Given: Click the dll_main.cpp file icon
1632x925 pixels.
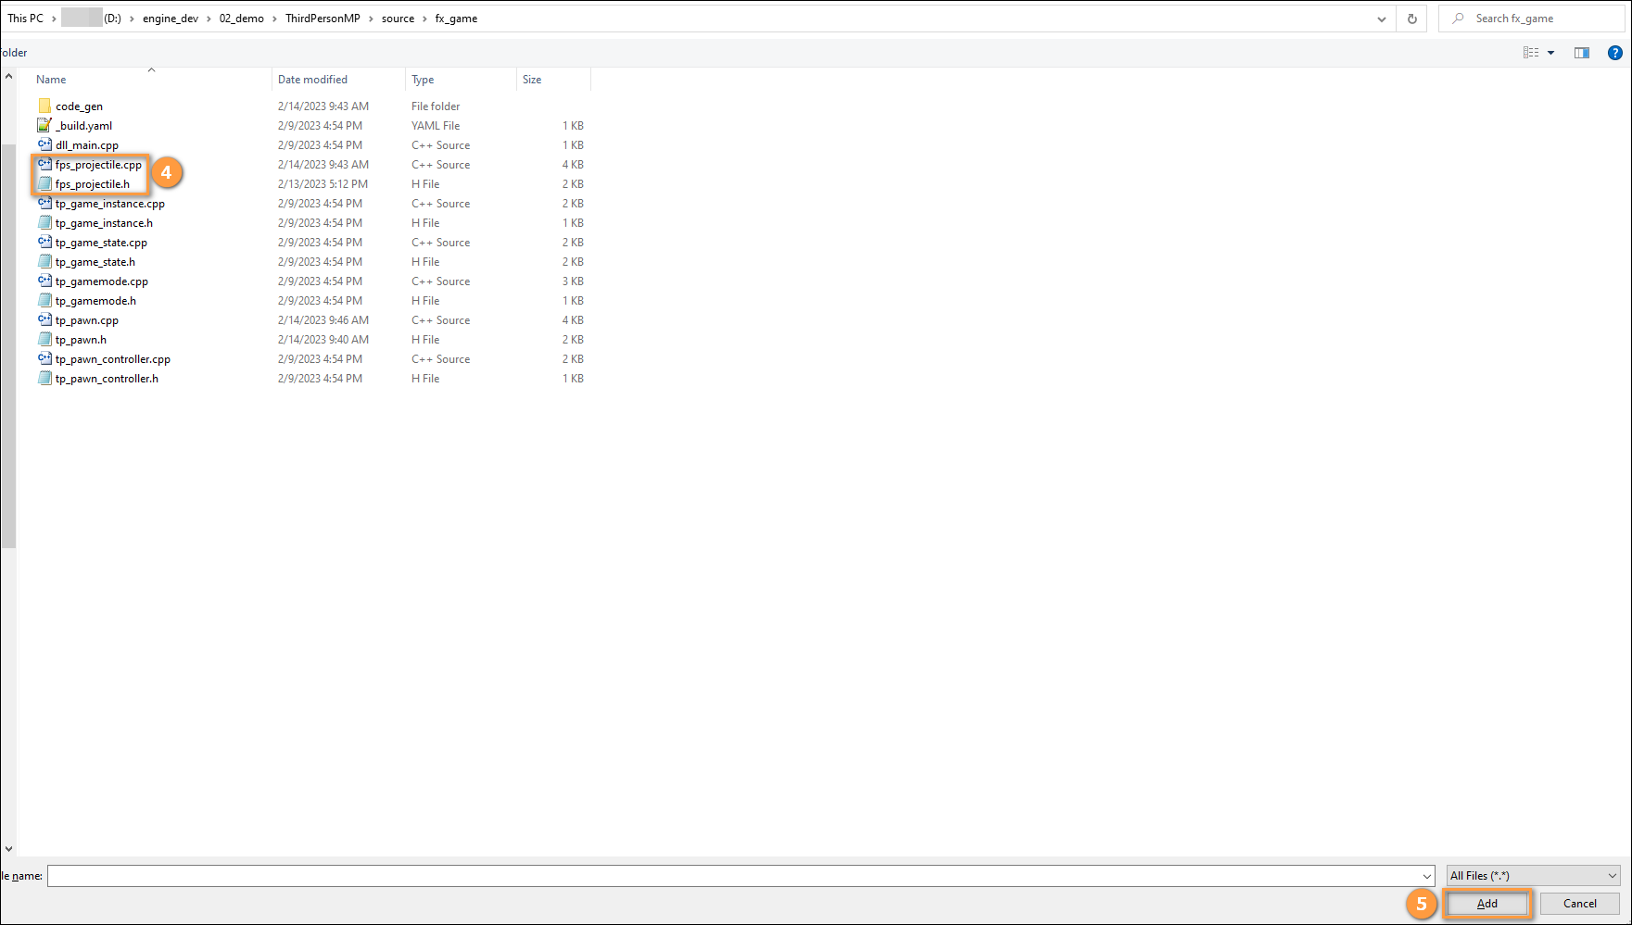Looking at the screenshot, I should pos(44,144).
